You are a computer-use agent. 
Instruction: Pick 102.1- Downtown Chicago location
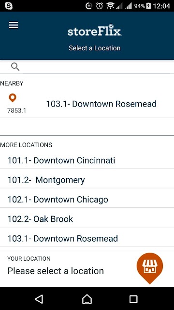(x=87, y=200)
